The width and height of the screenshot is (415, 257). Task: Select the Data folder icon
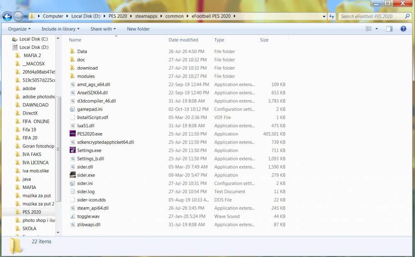click(73, 52)
